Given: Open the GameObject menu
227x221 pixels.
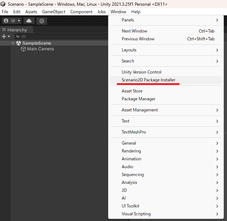Looking at the screenshot, I should pyautogui.click(x=54, y=12).
